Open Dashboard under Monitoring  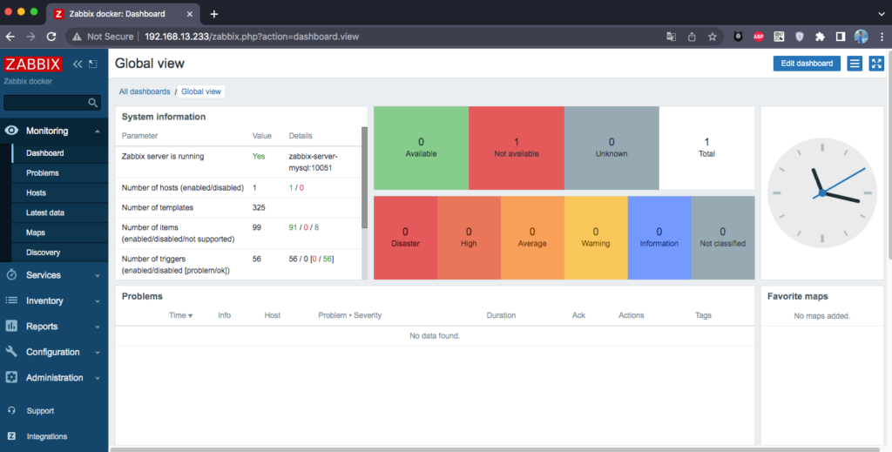(x=59, y=153)
